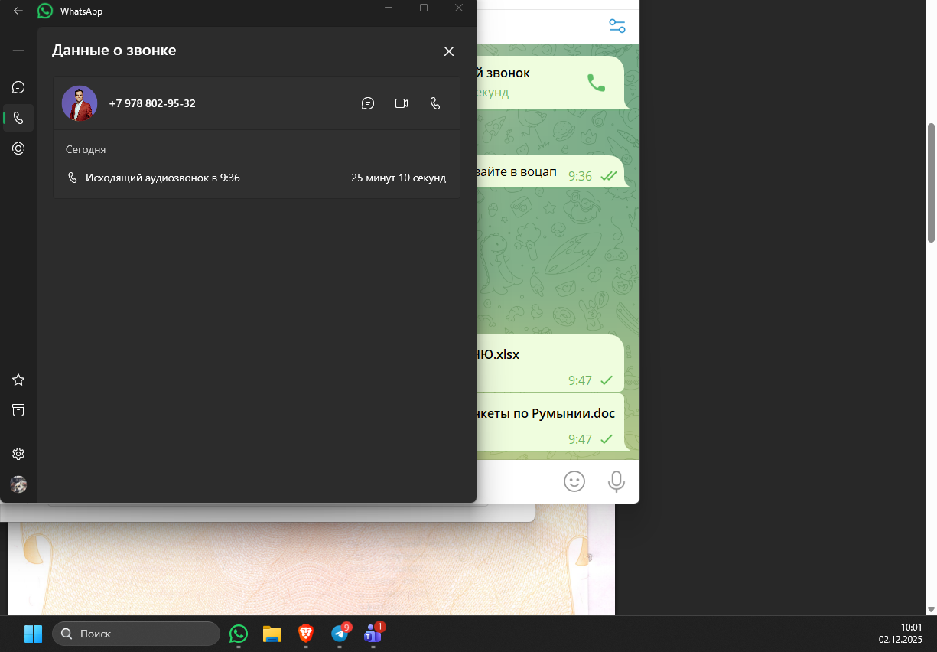
Task: Open Microsoft Teams from the taskbar
Action: [x=373, y=634]
